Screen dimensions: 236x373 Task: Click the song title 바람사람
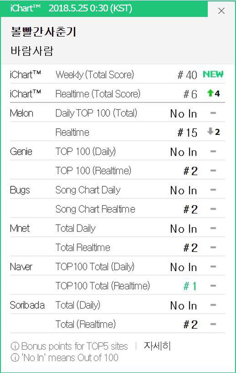pos(32,51)
